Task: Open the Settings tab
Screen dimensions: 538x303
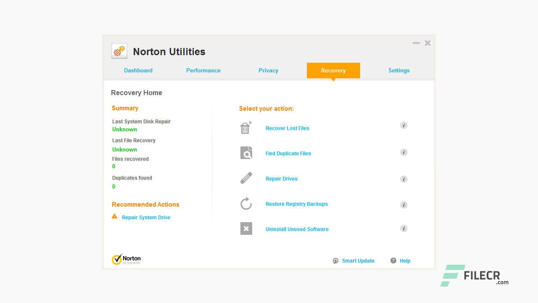Action: (398, 70)
